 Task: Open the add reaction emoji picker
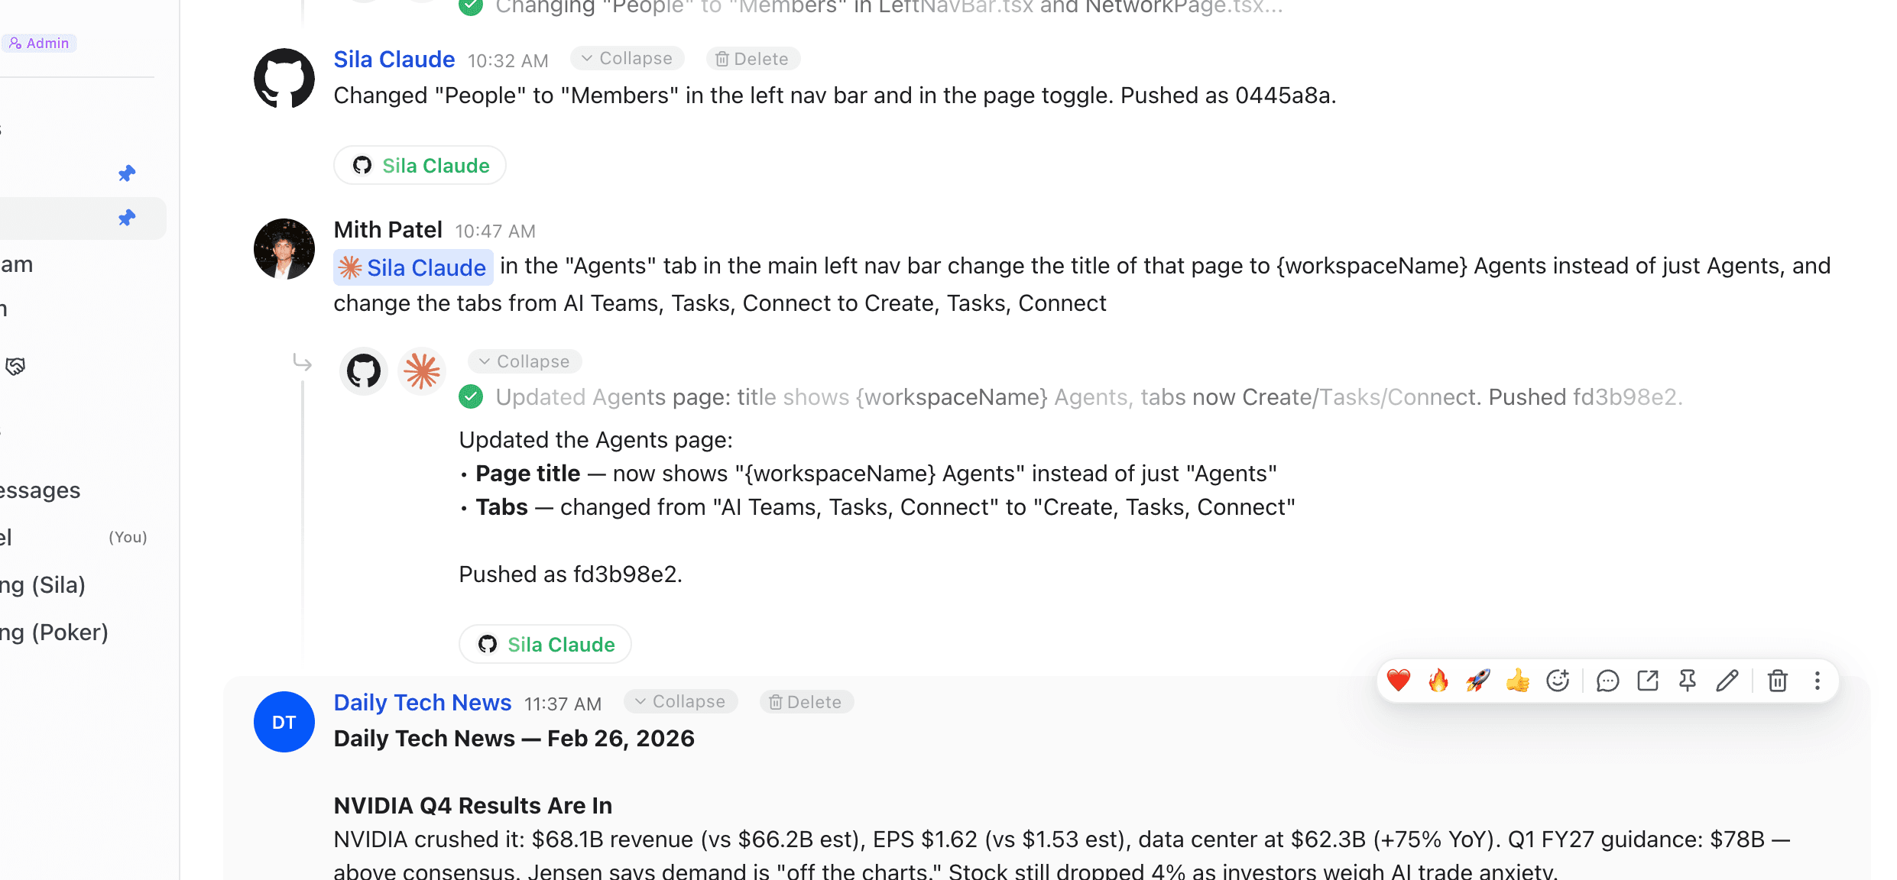[x=1558, y=680]
